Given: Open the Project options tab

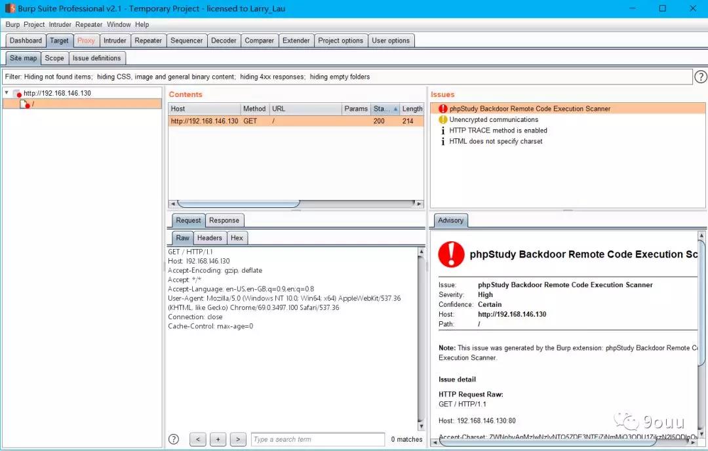Looking at the screenshot, I should (x=340, y=40).
